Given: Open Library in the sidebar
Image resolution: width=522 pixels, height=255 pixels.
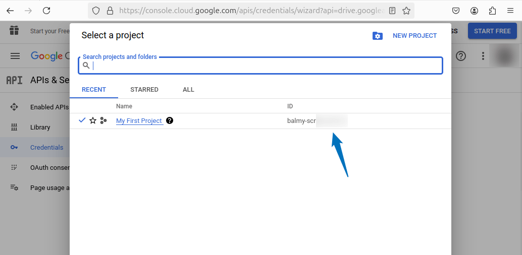Looking at the screenshot, I should coord(40,127).
